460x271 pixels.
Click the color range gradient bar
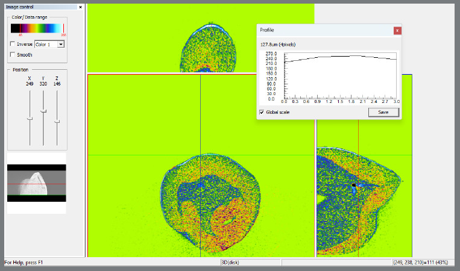pyautogui.click(x=37, y=28)
